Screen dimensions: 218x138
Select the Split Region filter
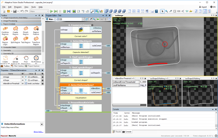[15, 38]
